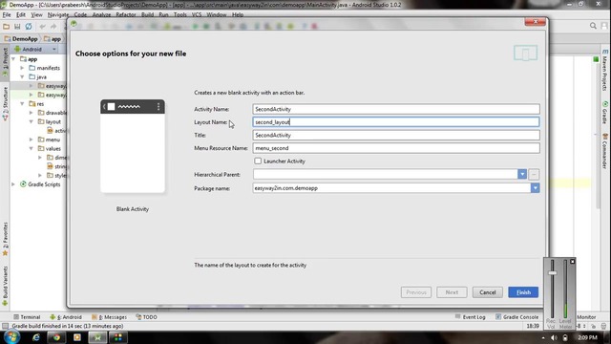Click the Activity Name input field
Image resolution: width=611 pixels, height=344 pixels.
(x=396, y=109)
